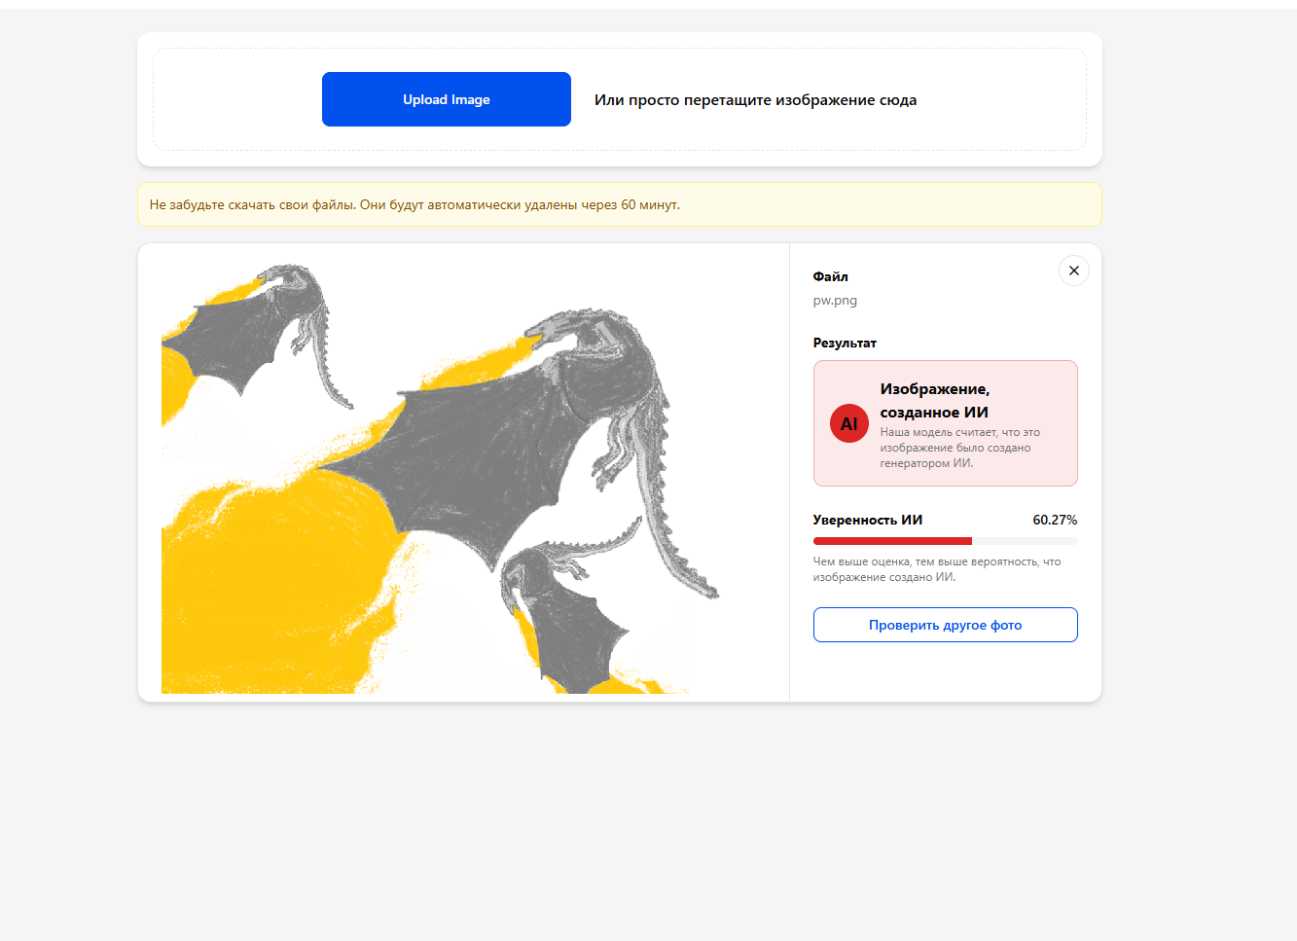Image resolution: width=1297 pixels, height=941 pixels.
Task: Click the "Уверенность ИИ" label
Action: [868, 520]
